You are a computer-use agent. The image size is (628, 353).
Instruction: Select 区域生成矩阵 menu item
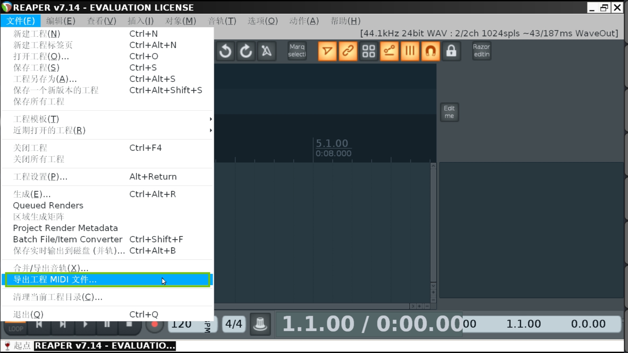(107, 217)
